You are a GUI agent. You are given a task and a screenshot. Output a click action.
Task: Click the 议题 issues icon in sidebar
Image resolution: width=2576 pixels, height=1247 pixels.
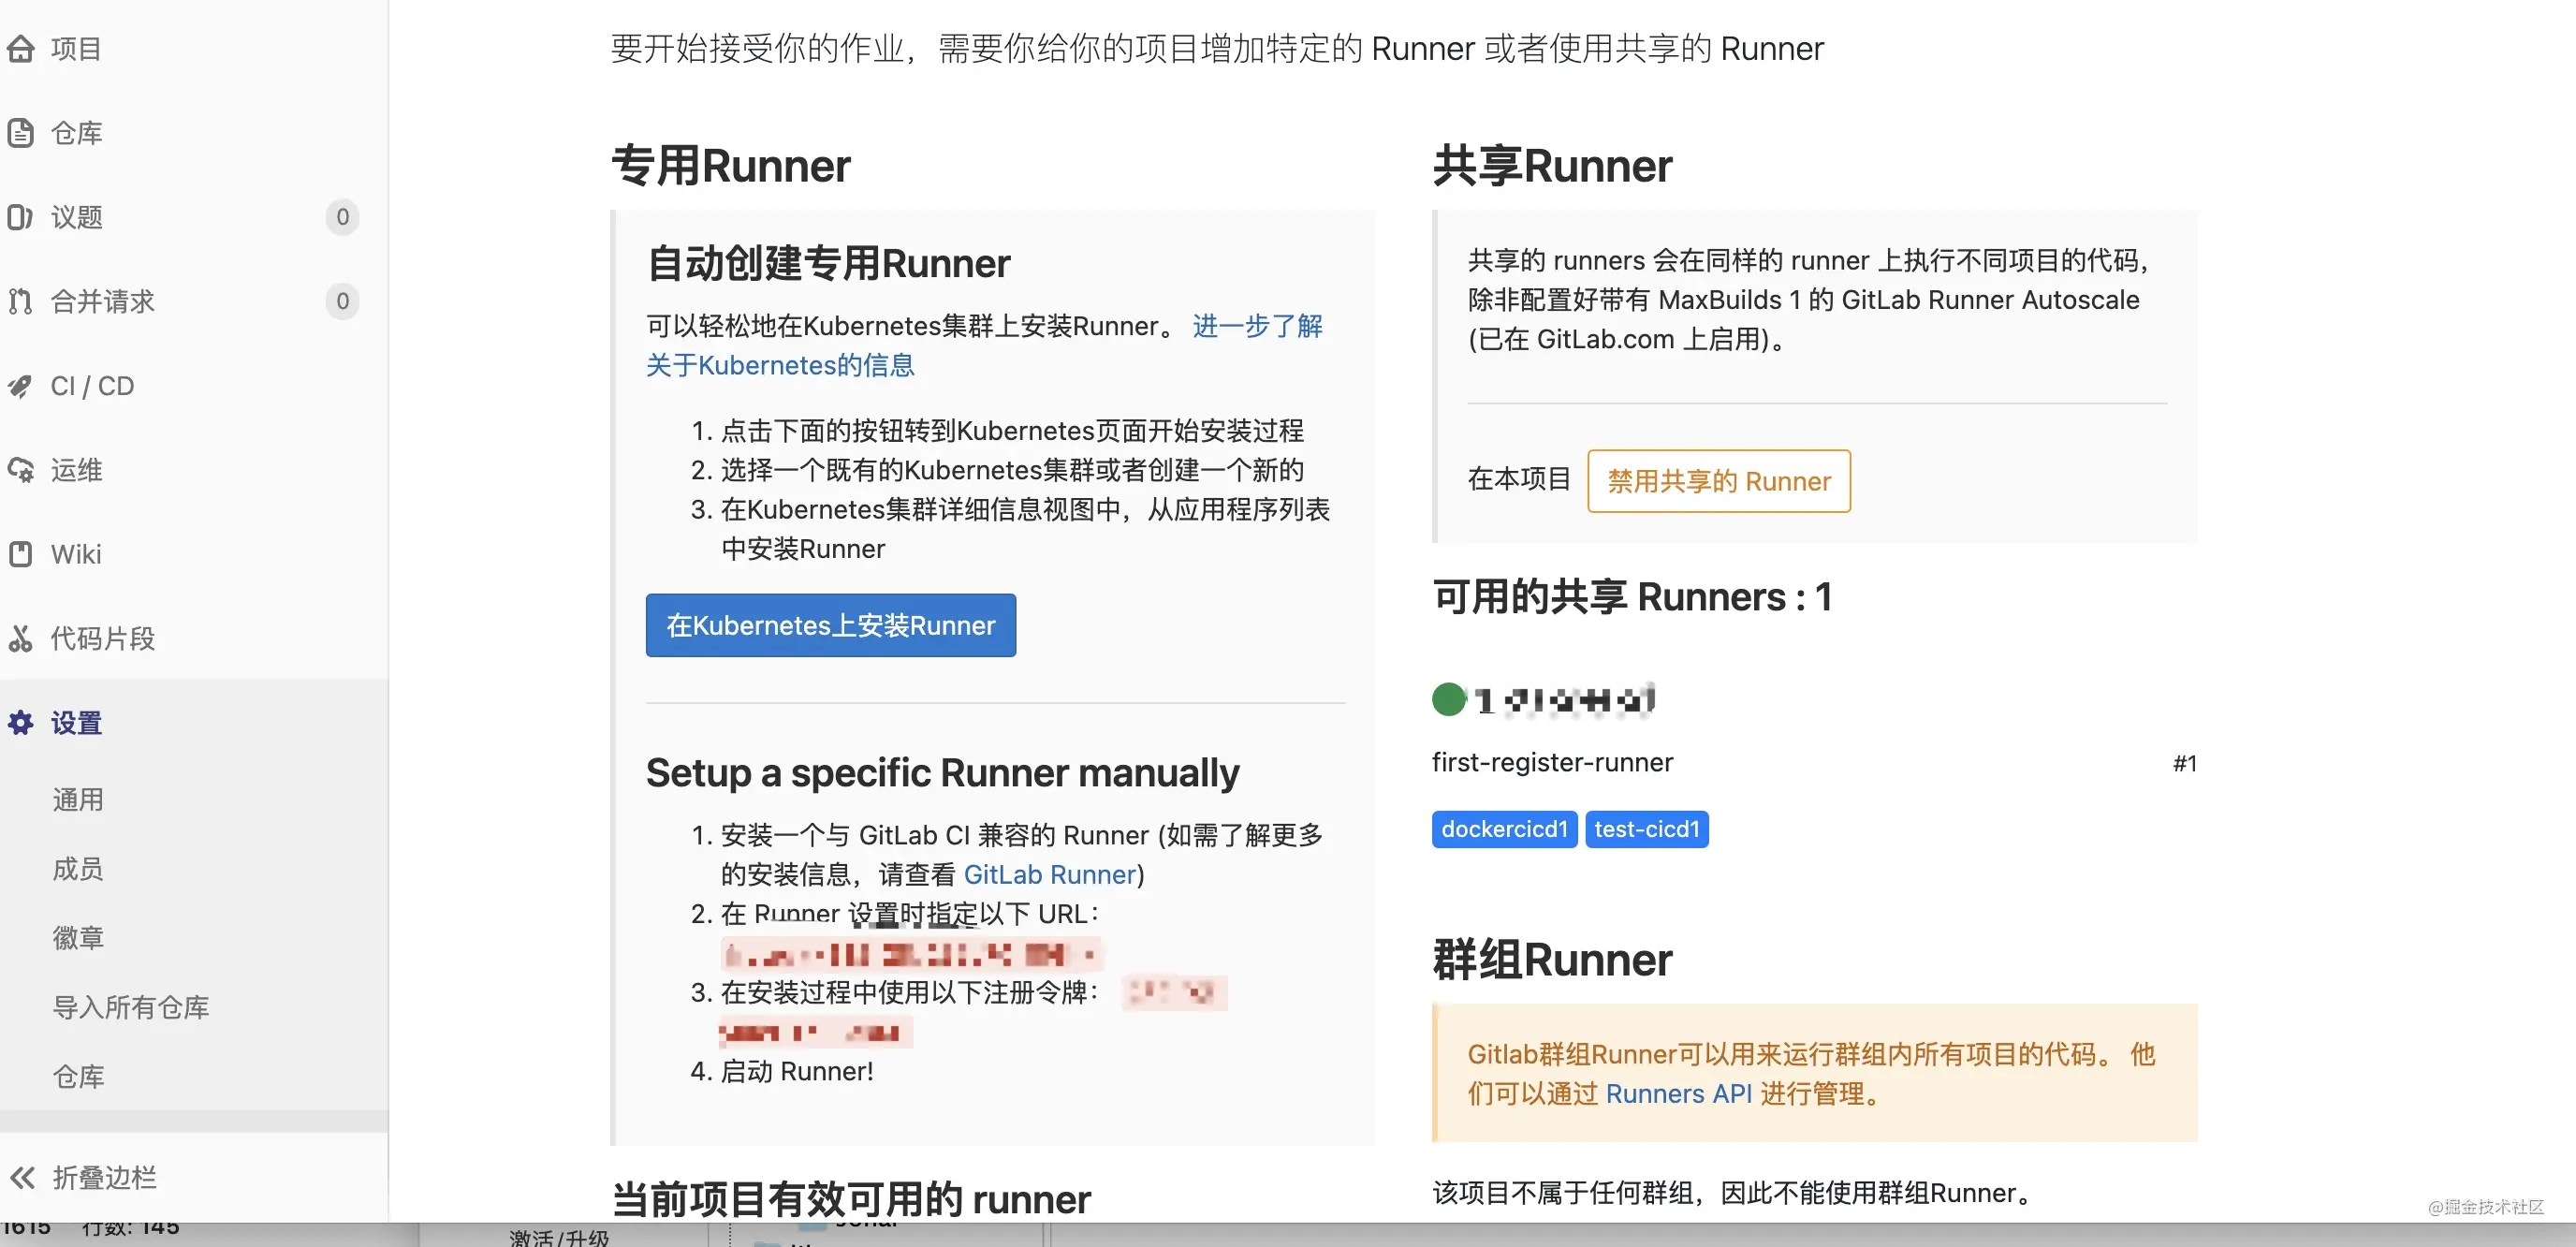pyautogui.click(x=21, y=217)
